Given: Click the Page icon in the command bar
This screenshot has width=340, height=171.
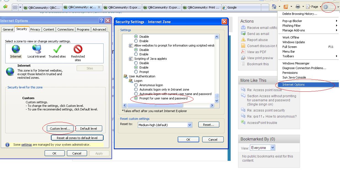Looking at the screenshot, I should [x=308, y=7].
